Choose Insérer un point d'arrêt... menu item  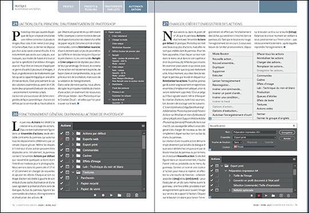[x=227, y=93]
